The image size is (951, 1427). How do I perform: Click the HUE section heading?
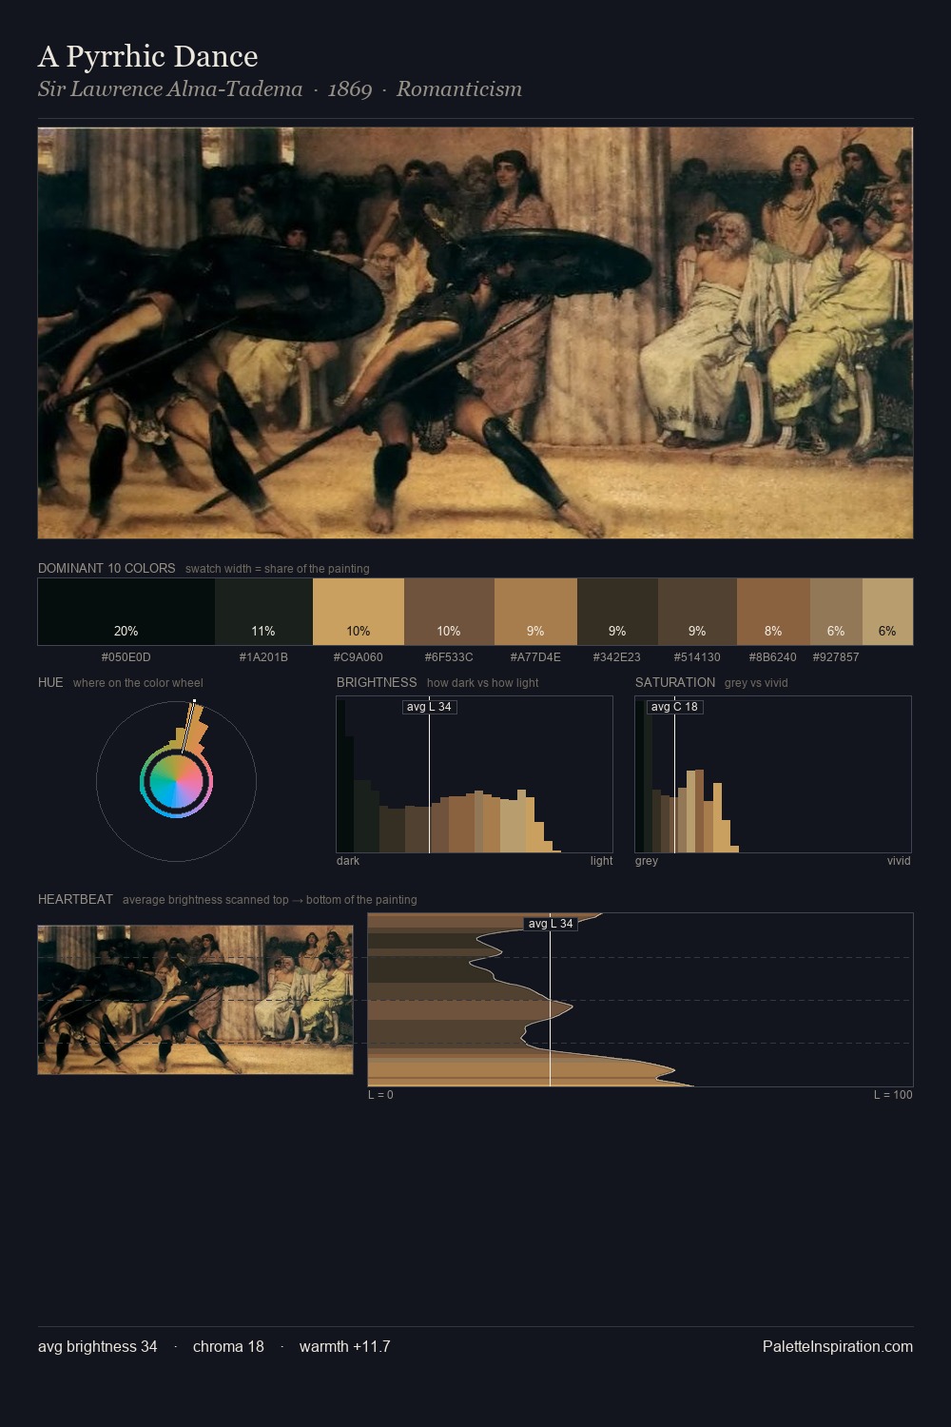click(x=50, y=682)
